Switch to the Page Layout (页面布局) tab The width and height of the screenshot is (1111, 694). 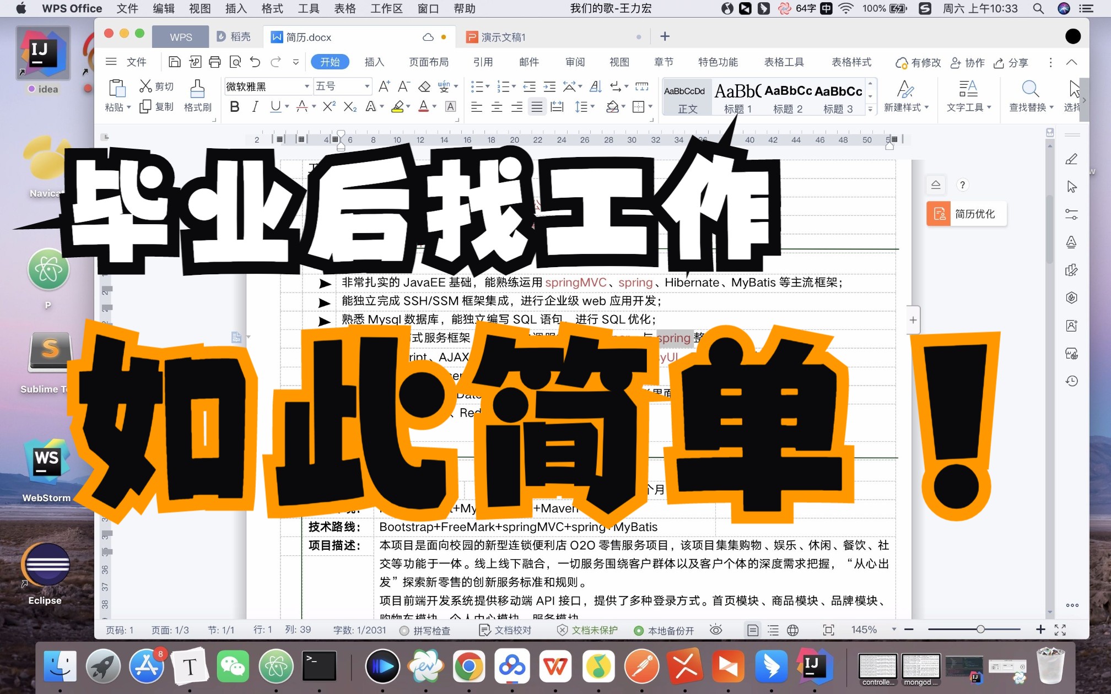(429, 62)
